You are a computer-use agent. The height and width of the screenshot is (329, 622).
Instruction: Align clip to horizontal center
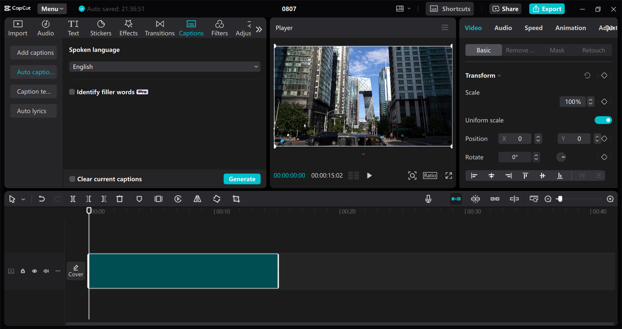tap(491, 175)
